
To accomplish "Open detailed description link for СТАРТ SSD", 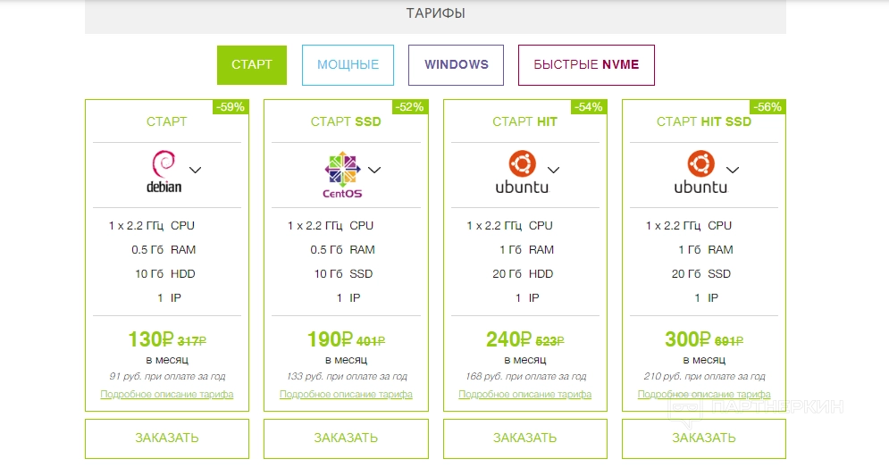I will (346, 394).
